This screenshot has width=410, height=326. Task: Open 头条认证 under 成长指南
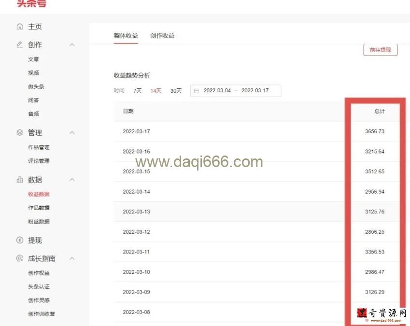pos(39,286)
